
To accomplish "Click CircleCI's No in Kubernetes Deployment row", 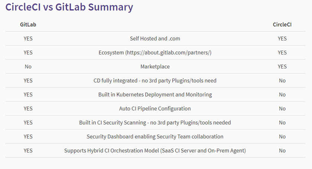I will [x=282, y=95].
